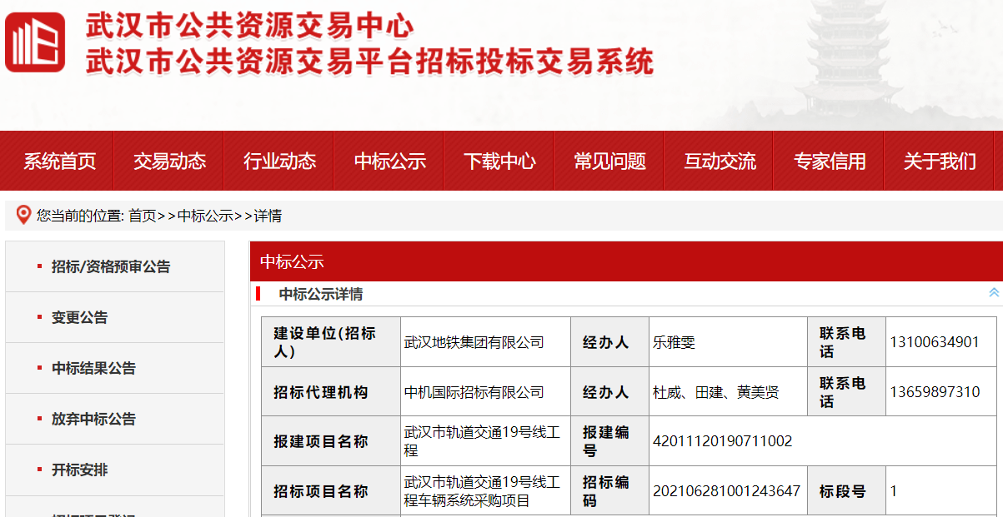This screenshot has height=517, width=1003.
Task: Click the 招标编码 value 202106281001243647
Action: click(728, 491)
